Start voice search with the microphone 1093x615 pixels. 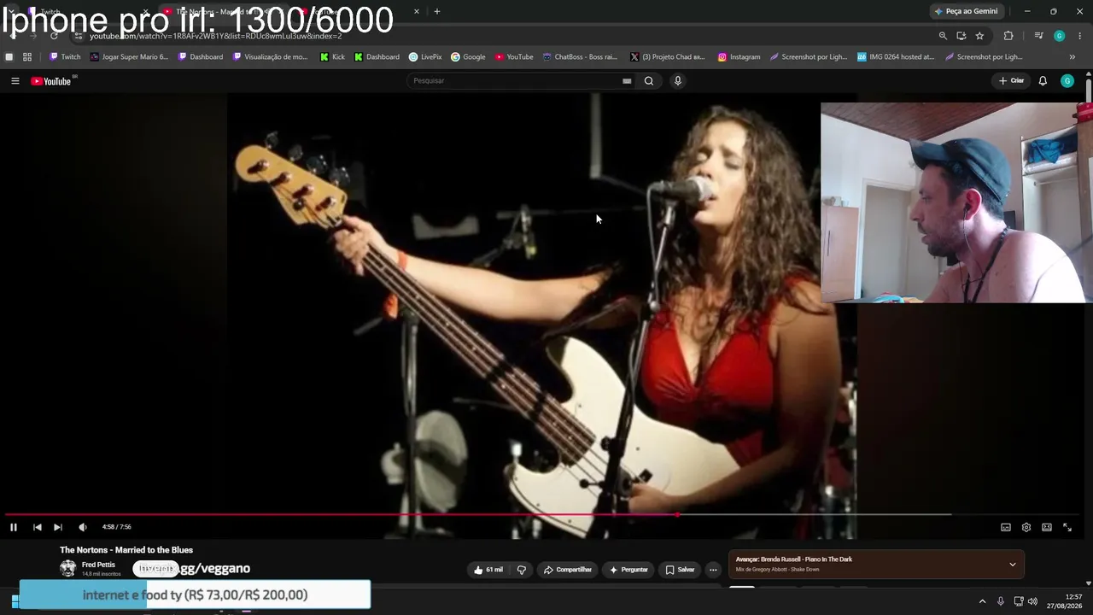tap(678, 81)
